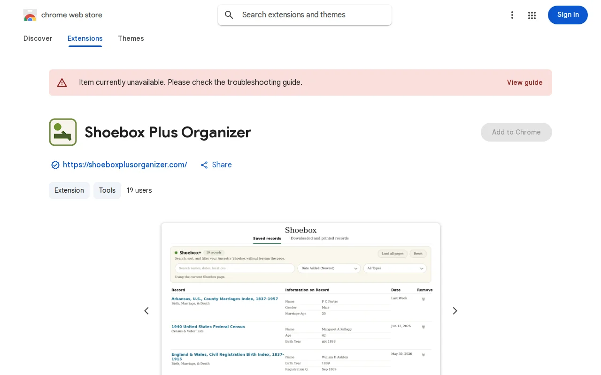The image size is (601, 375).
Task: Click the May 30, 2026 date
Action: 401,354
